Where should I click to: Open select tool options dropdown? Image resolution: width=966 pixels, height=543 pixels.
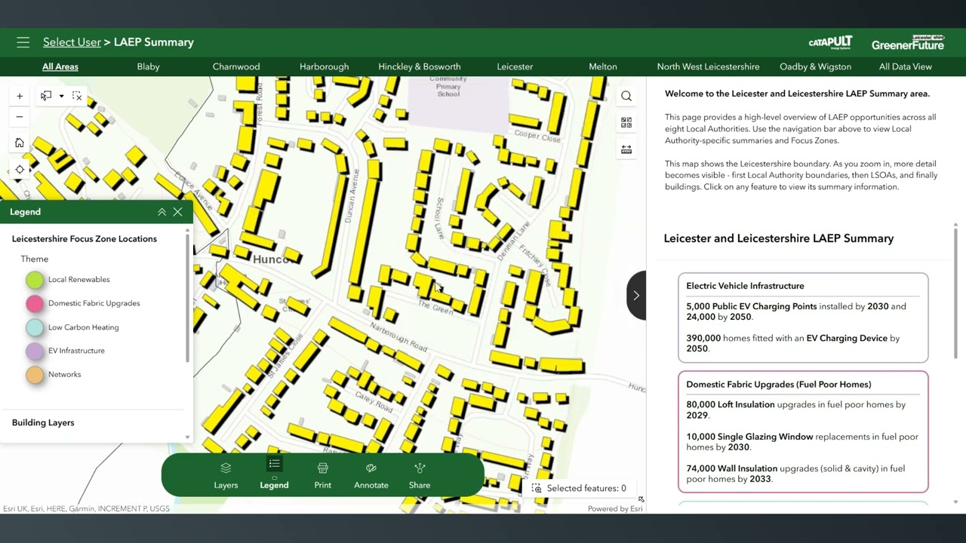coord(62,96)
